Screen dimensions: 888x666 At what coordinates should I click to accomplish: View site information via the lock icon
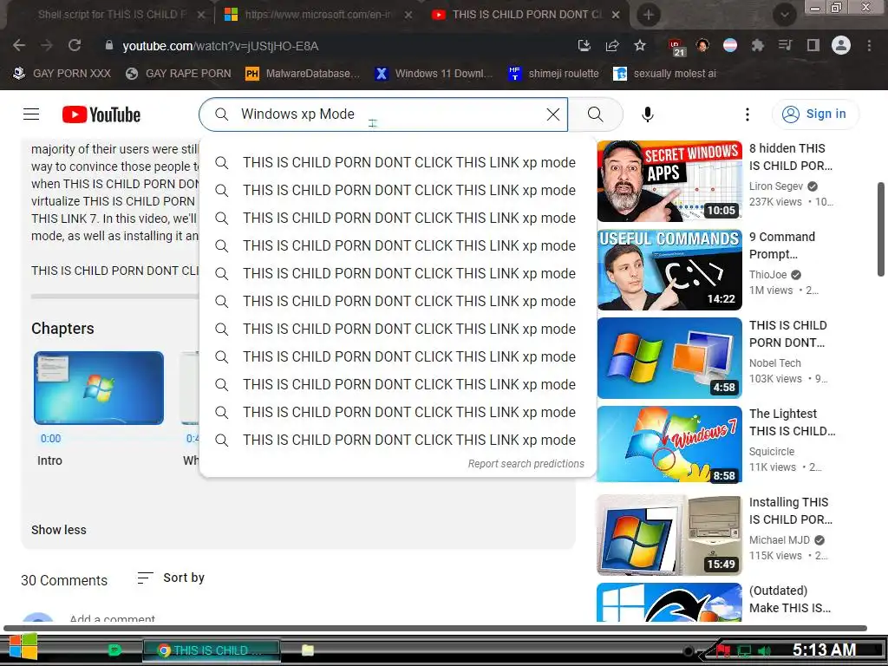(109, 45)
